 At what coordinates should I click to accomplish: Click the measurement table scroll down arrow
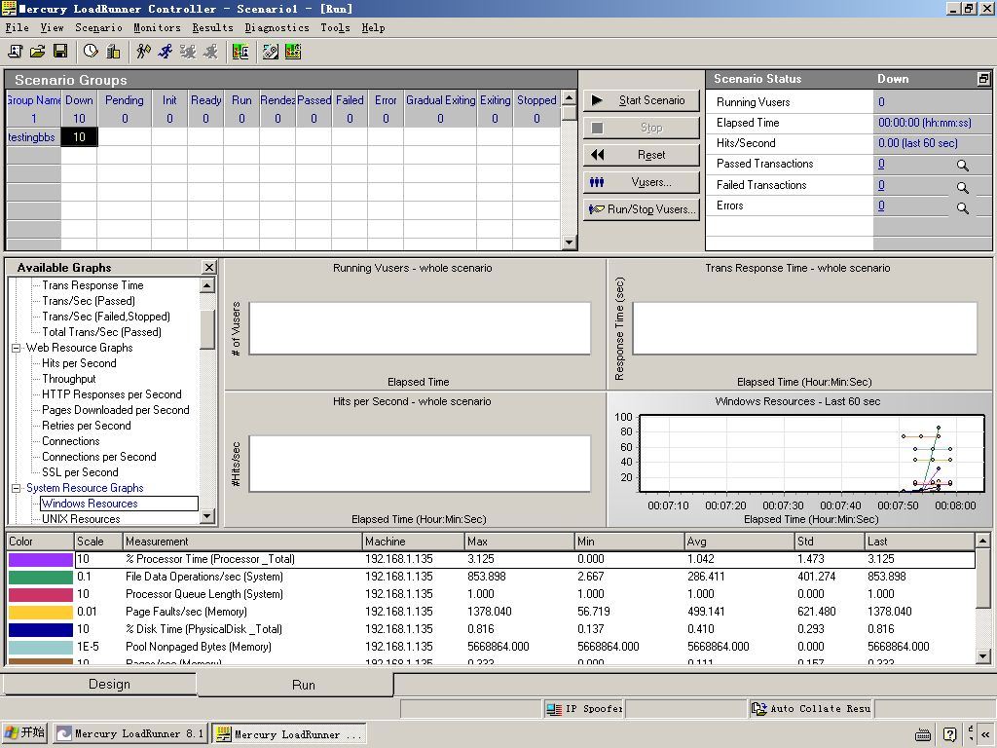pyautogui.click(x=983, y=655)
